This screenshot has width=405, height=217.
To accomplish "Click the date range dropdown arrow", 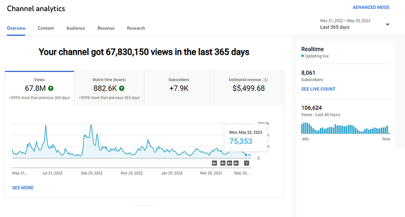I will point(387,25).
